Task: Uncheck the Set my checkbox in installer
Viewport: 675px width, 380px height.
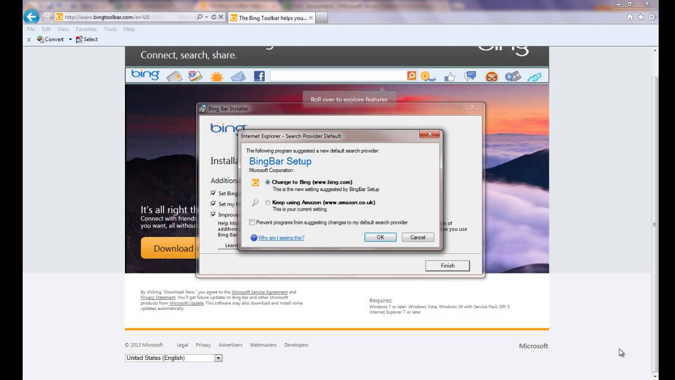Action: [x=213, y=204]
